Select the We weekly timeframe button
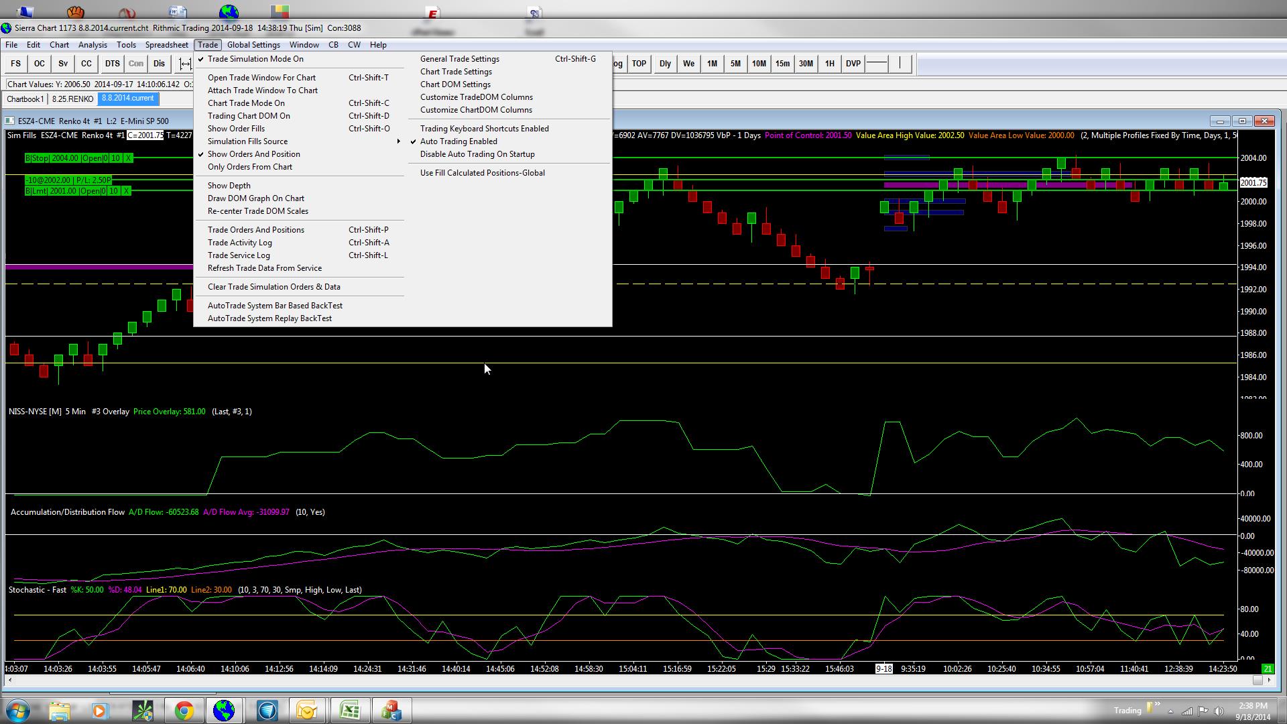 [688, 64]
